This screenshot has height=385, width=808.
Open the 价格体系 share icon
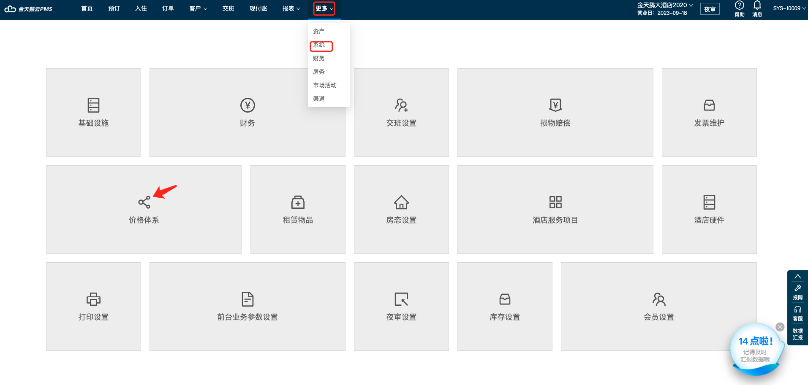[144, 202]
